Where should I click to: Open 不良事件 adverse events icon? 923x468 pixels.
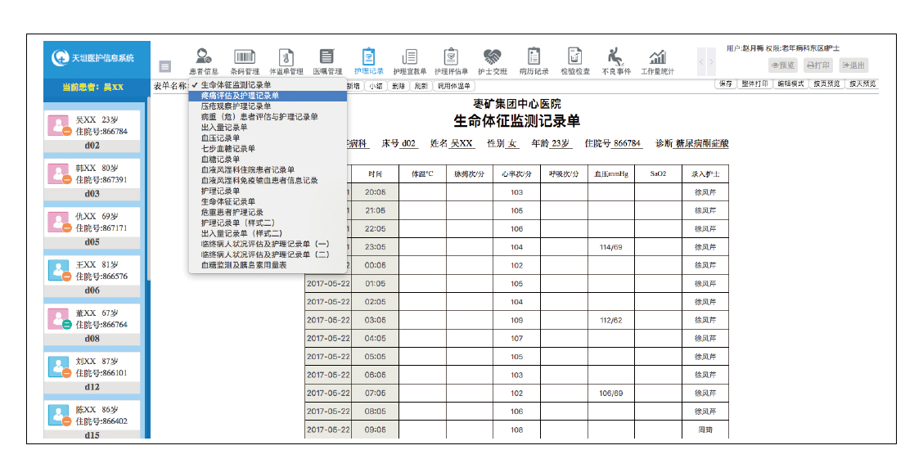(616, 61)
